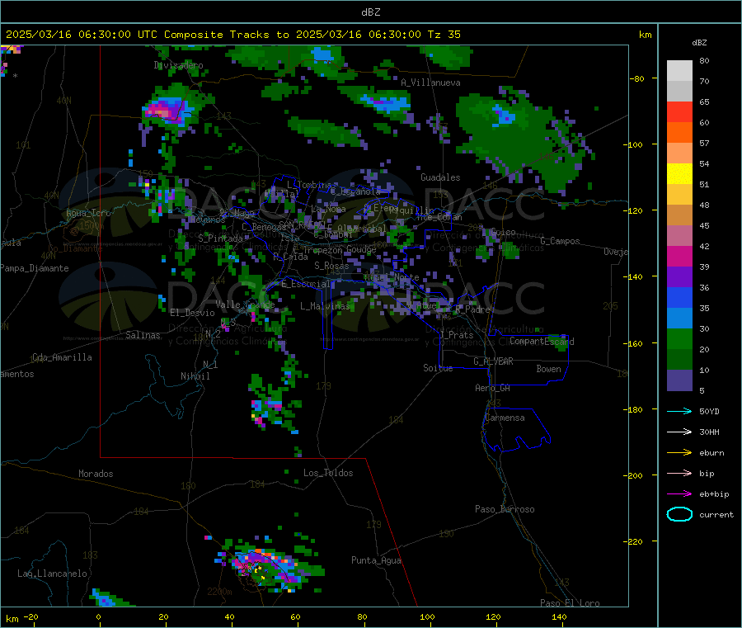Click the 'Agua_Toro' map label
742x628 pixels.
point(88,213)
